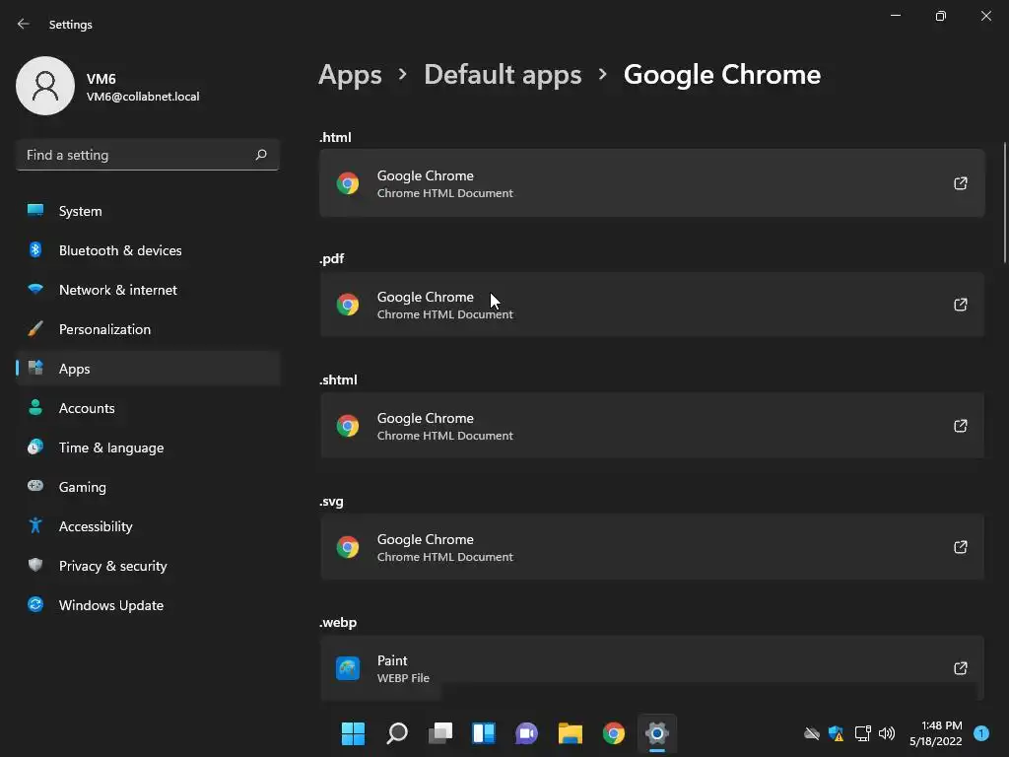
Task: Open Accounts settings
Action: point(148,408)
